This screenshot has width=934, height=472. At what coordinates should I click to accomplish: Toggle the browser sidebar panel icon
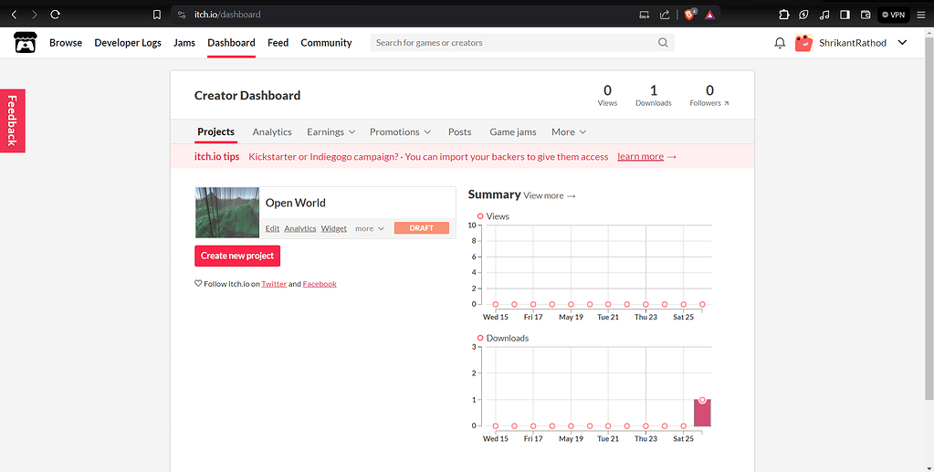click(845, 15)
